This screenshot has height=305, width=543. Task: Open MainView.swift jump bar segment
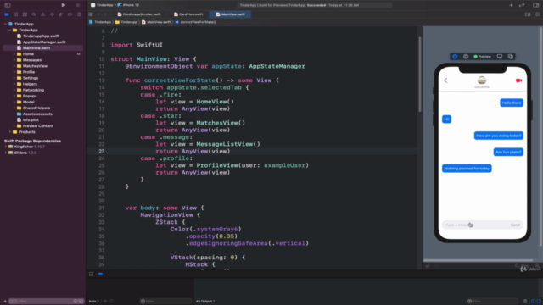coord(156,22)
